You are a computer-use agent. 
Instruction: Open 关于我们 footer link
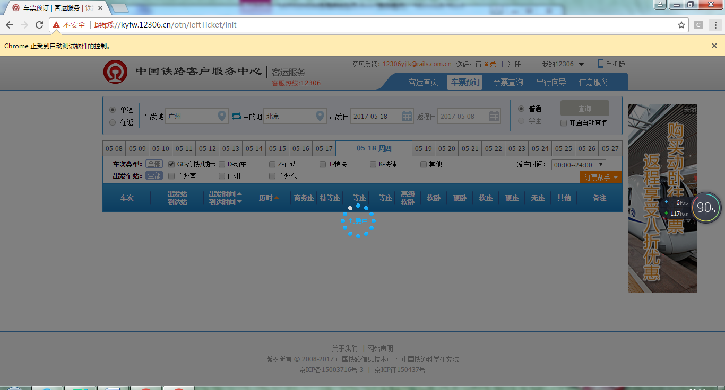pyautogui.click(x=344, y=349)
